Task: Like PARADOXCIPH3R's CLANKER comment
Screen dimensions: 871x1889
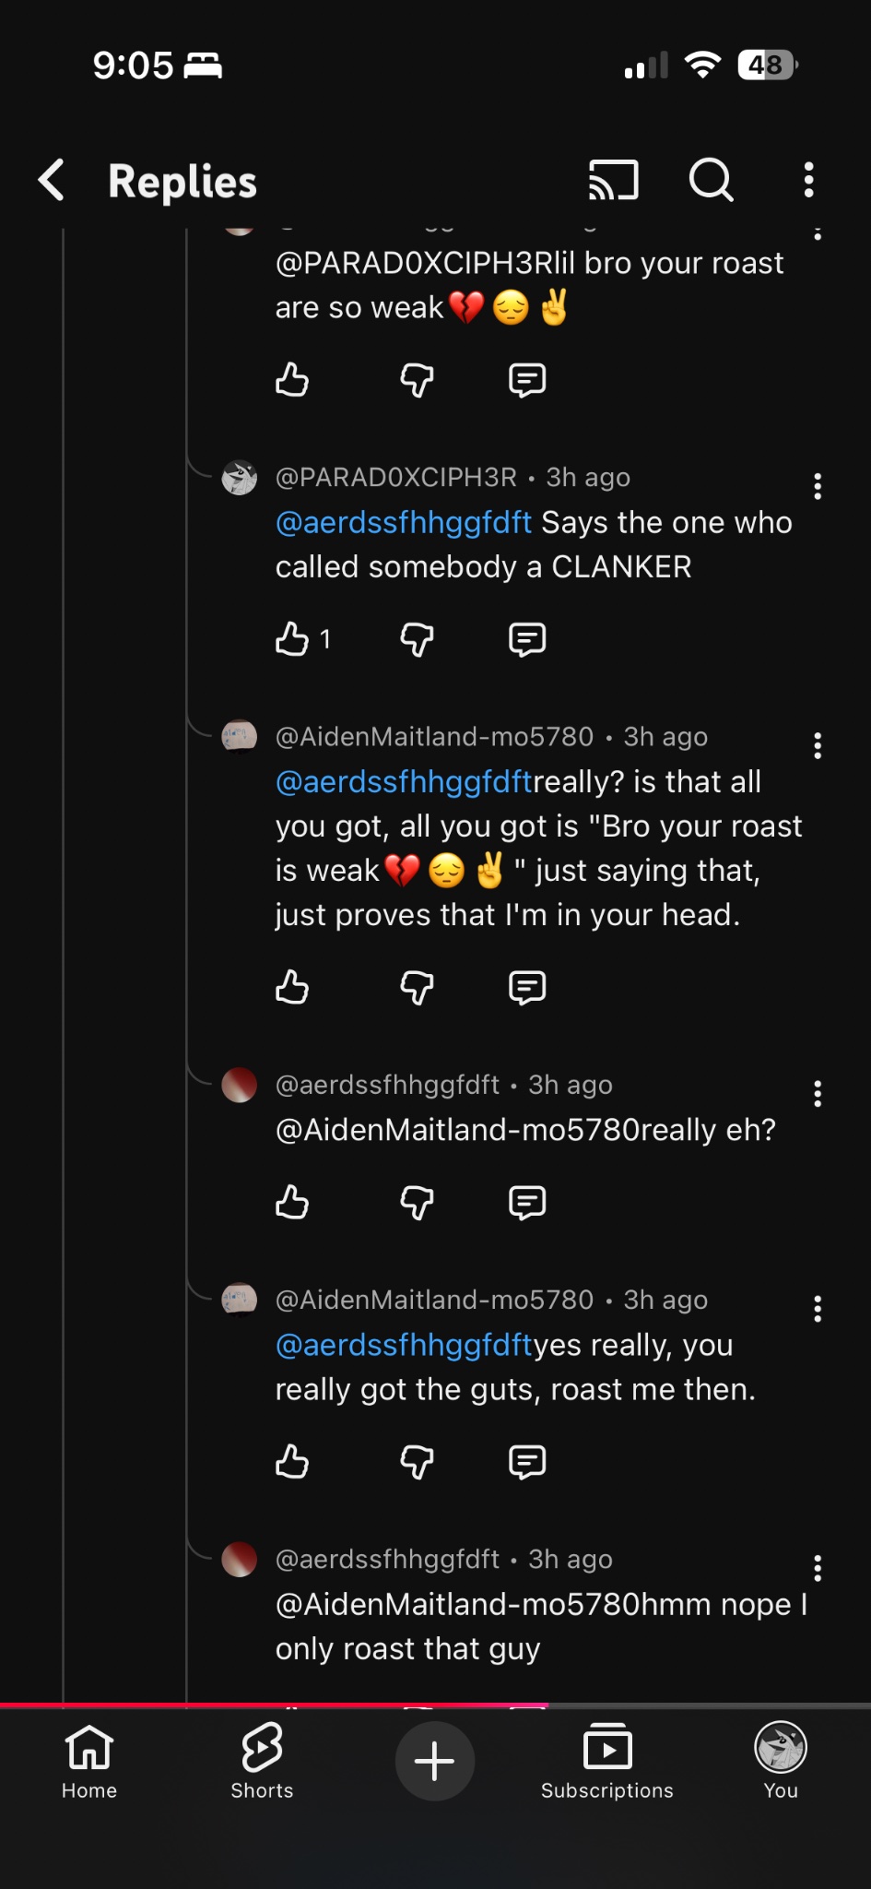Action: click(292, 638)
